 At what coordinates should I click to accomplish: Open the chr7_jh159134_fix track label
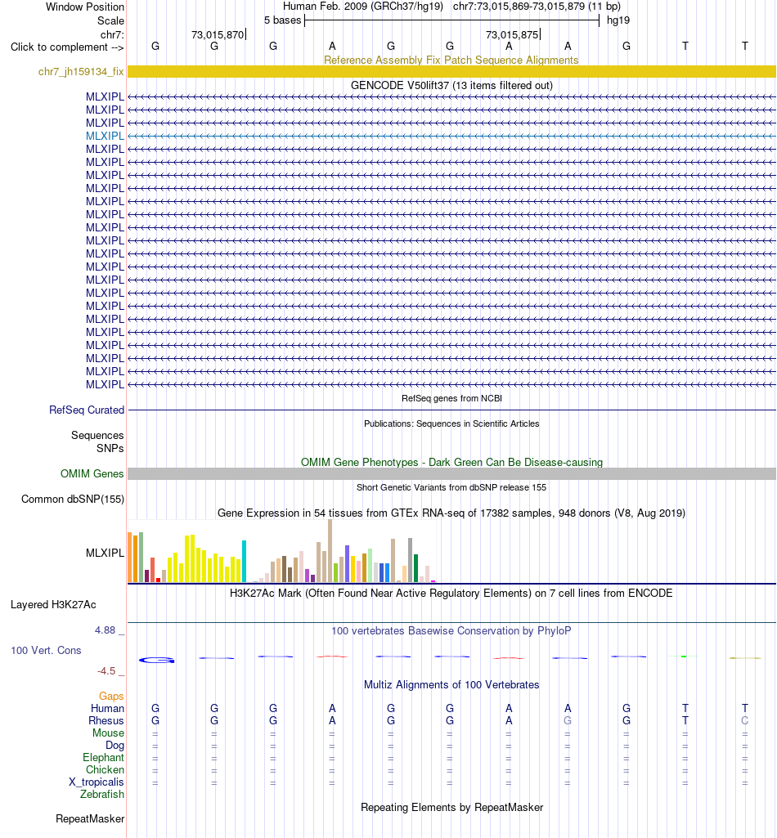point(81,72)
